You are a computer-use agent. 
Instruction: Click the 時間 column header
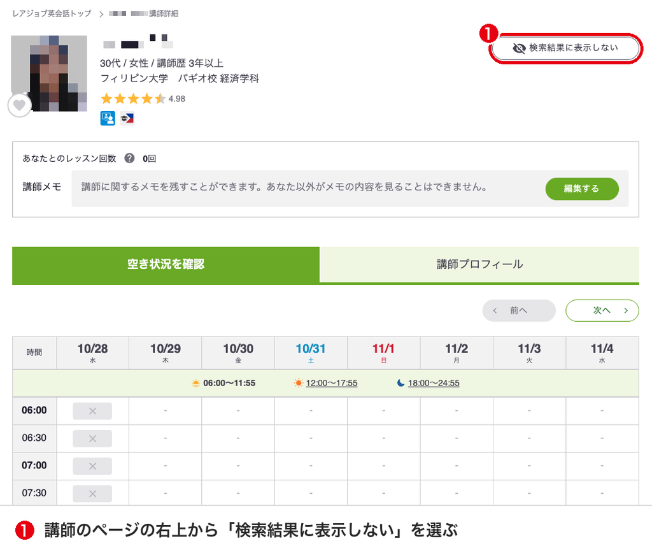34,353
